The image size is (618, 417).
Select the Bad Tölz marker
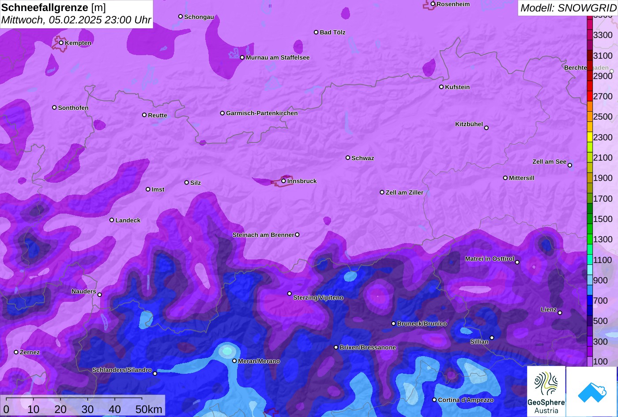pos(316,32)
